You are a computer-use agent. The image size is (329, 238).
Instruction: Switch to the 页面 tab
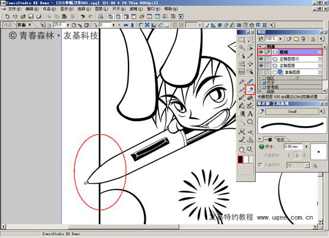tap(21, 25)
